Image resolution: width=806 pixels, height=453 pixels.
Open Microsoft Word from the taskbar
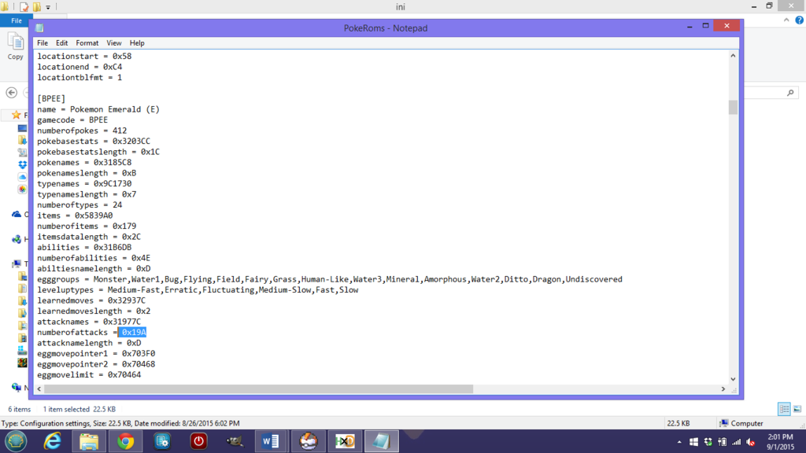point(271,441)
